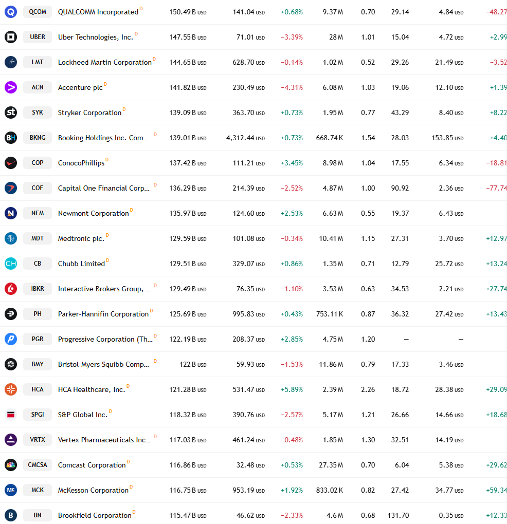Open the UBER ticker symbol
Screen dimensions: 507x524
[x=38, y=37]
